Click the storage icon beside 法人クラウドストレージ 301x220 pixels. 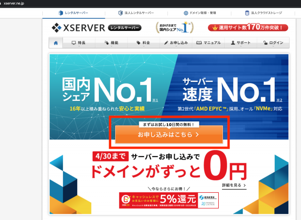point(247,13)
